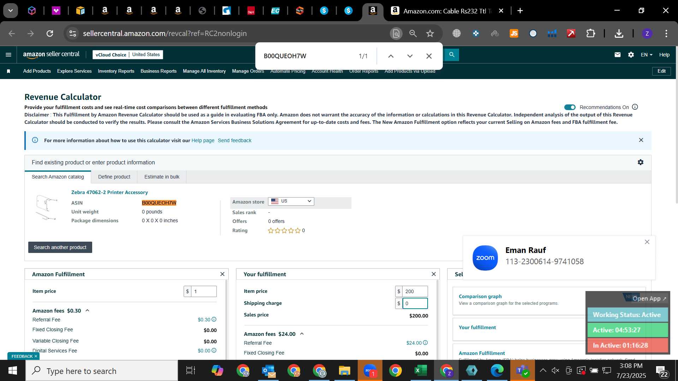Open the Help page link

pos(203,140)
